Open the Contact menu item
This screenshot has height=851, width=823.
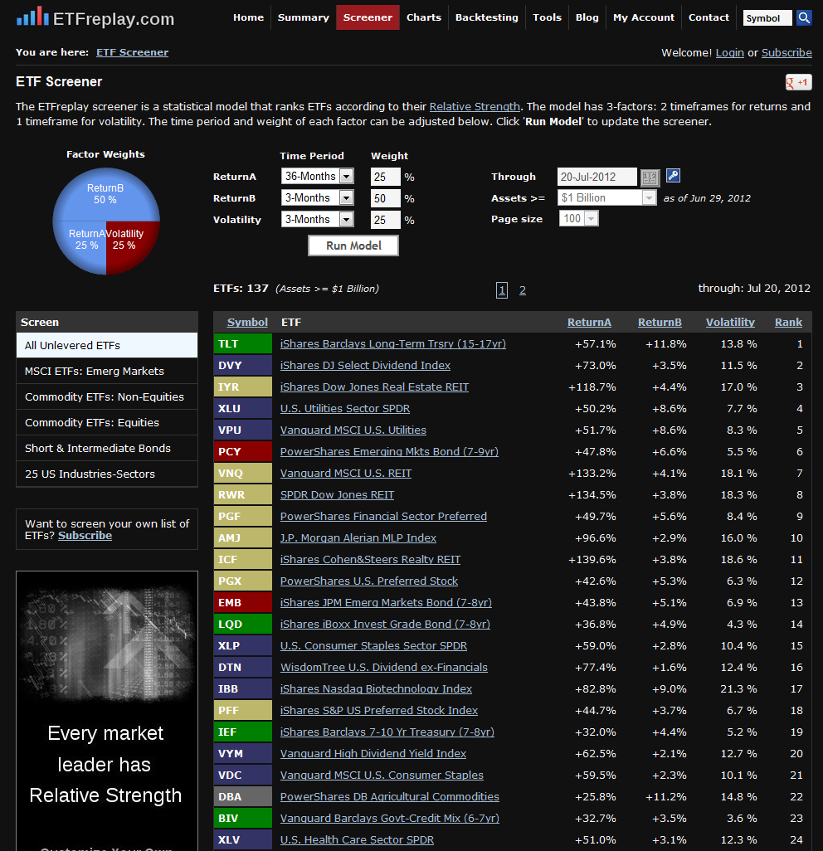tap(709, 17)
